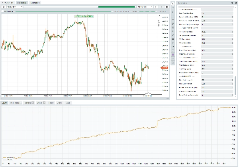Click the pop-out icon in parameters panel header
This screenshot has width=239, height=167.
click(232, 3)
